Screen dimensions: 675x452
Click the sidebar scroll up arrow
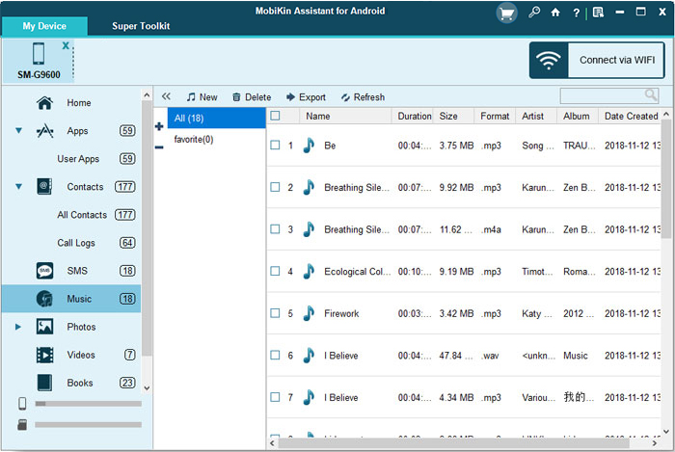click(147, 94)
